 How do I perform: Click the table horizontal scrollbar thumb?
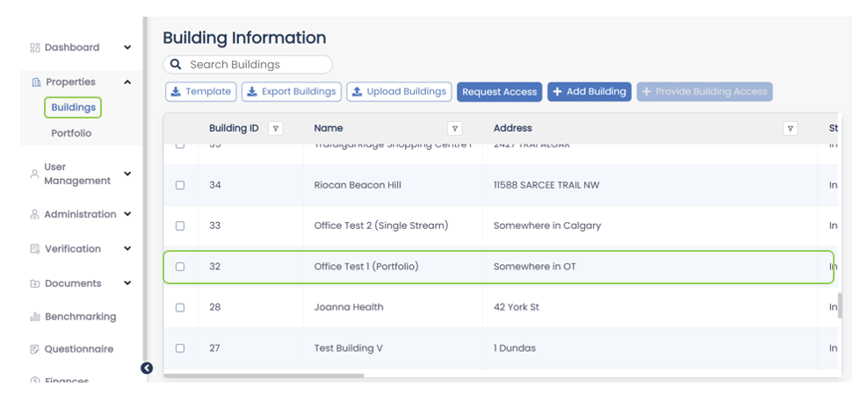coord(264,376)
